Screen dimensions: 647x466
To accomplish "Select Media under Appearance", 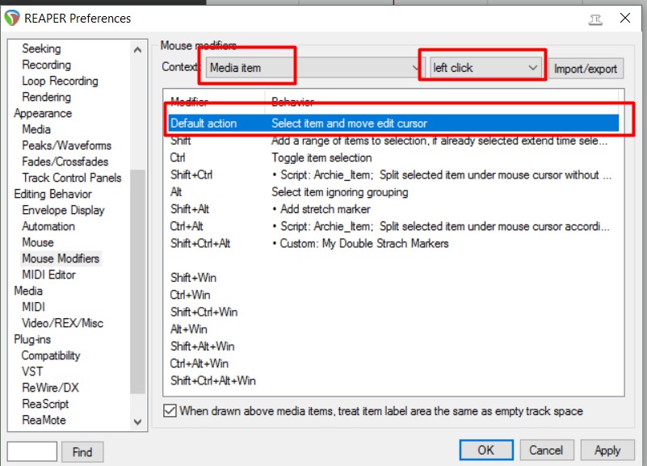I will 36,129.
